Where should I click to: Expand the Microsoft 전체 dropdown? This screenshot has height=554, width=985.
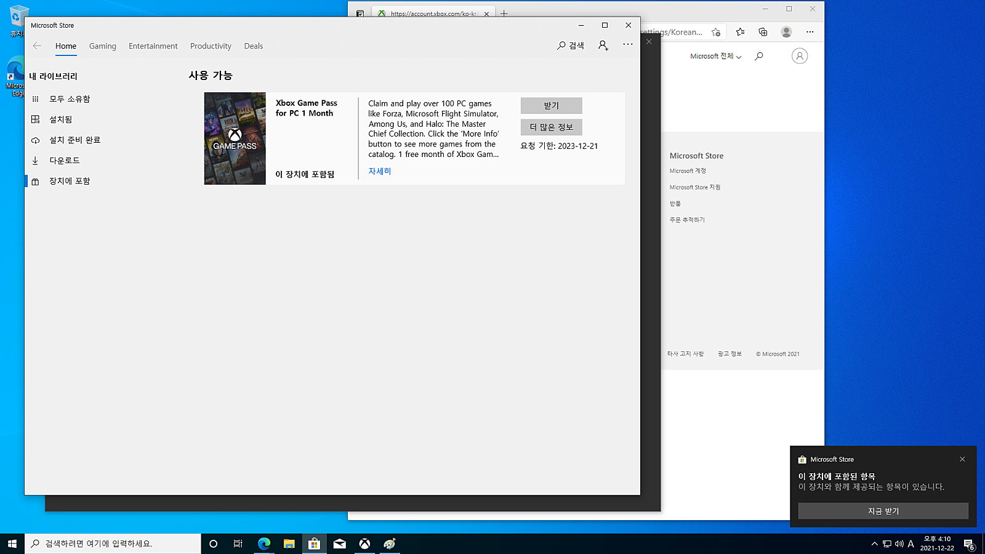[716, 56]
